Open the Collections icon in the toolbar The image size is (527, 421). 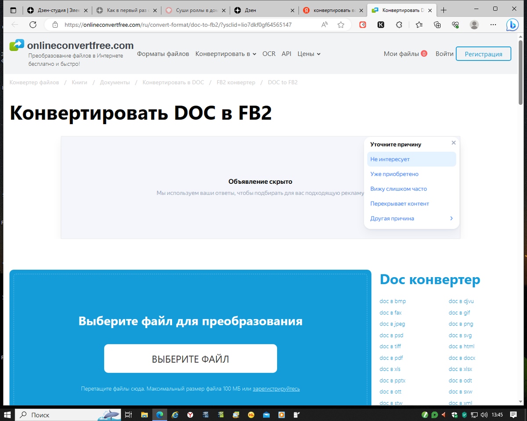[437, 25]
